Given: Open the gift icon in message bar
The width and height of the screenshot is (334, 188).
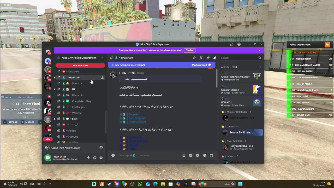Looking at the screenshot, I should [184, 155].
